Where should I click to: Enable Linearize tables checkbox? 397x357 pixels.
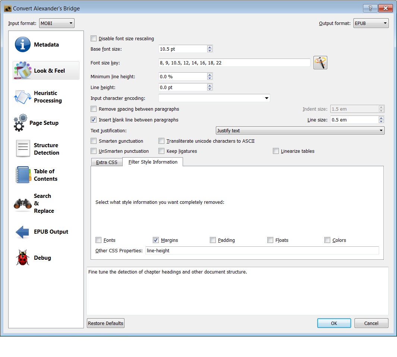276,151
